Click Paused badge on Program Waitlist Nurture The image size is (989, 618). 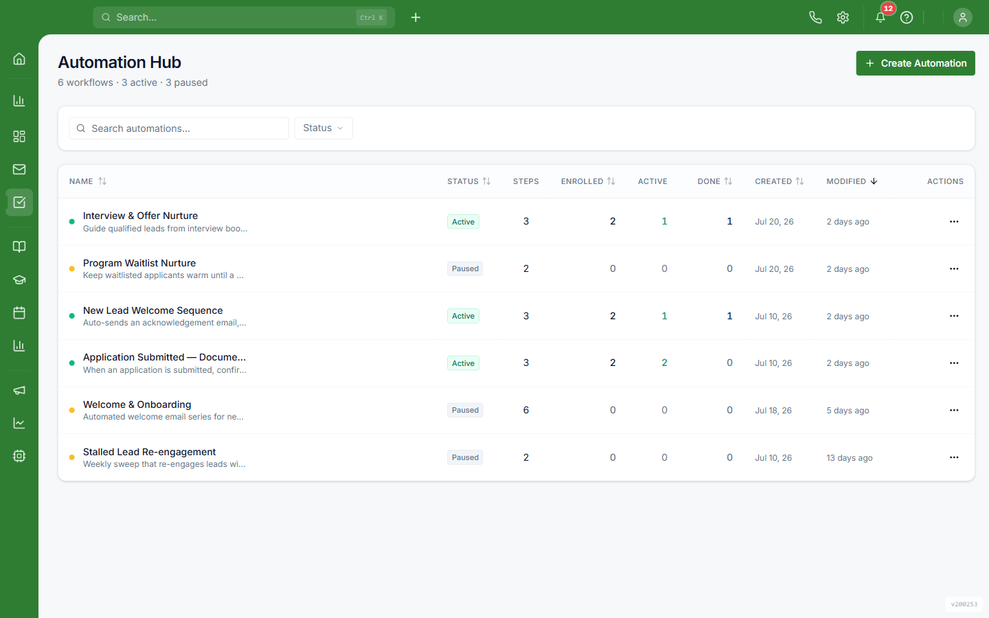(x=465, y=269)
